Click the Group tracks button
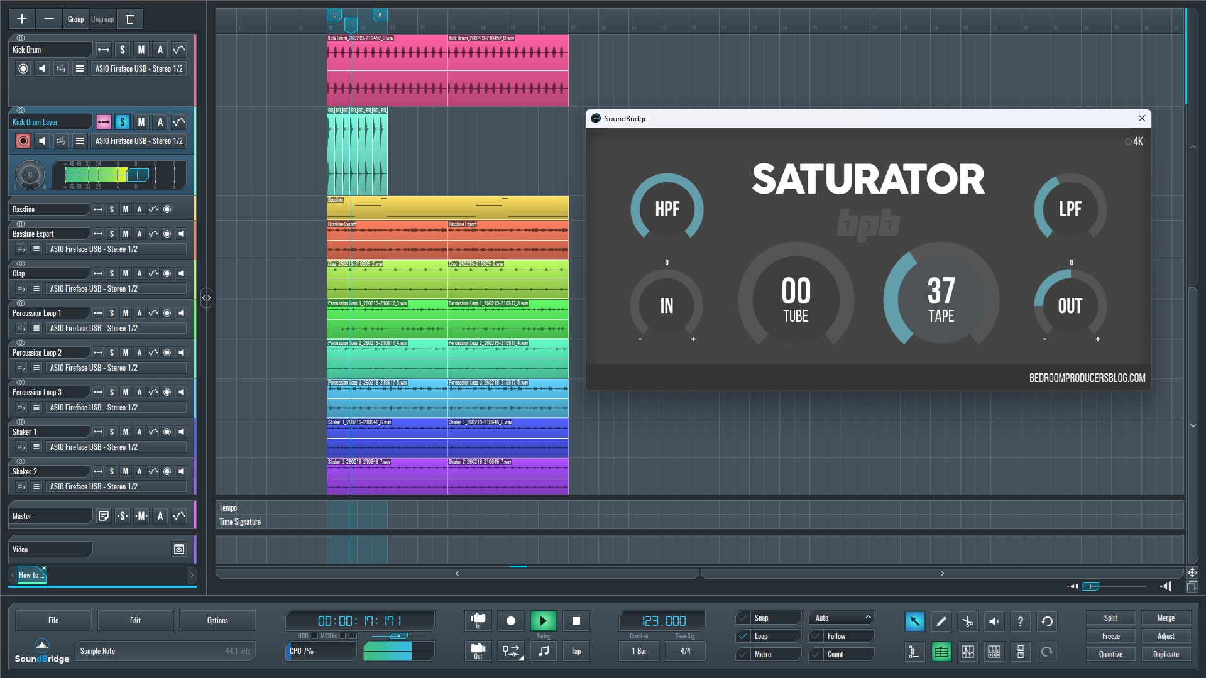The width and height of the screenshot is (1206, 678). coord(75,19)
